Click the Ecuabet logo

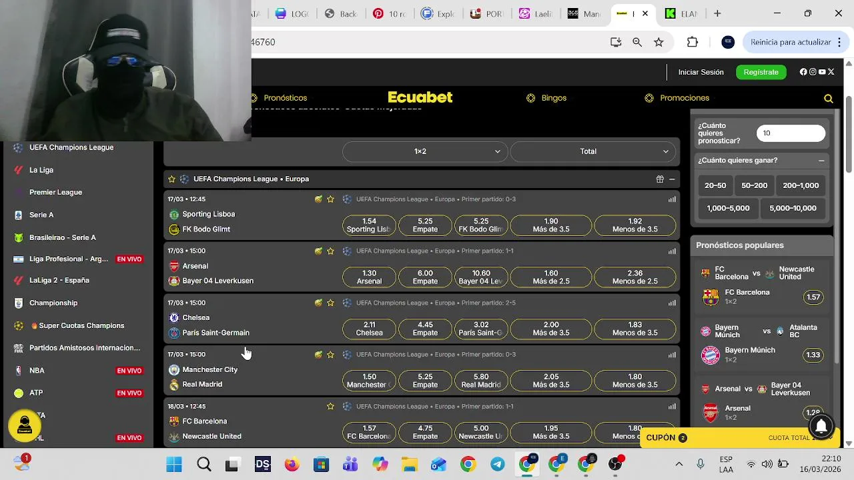[420, 97]
